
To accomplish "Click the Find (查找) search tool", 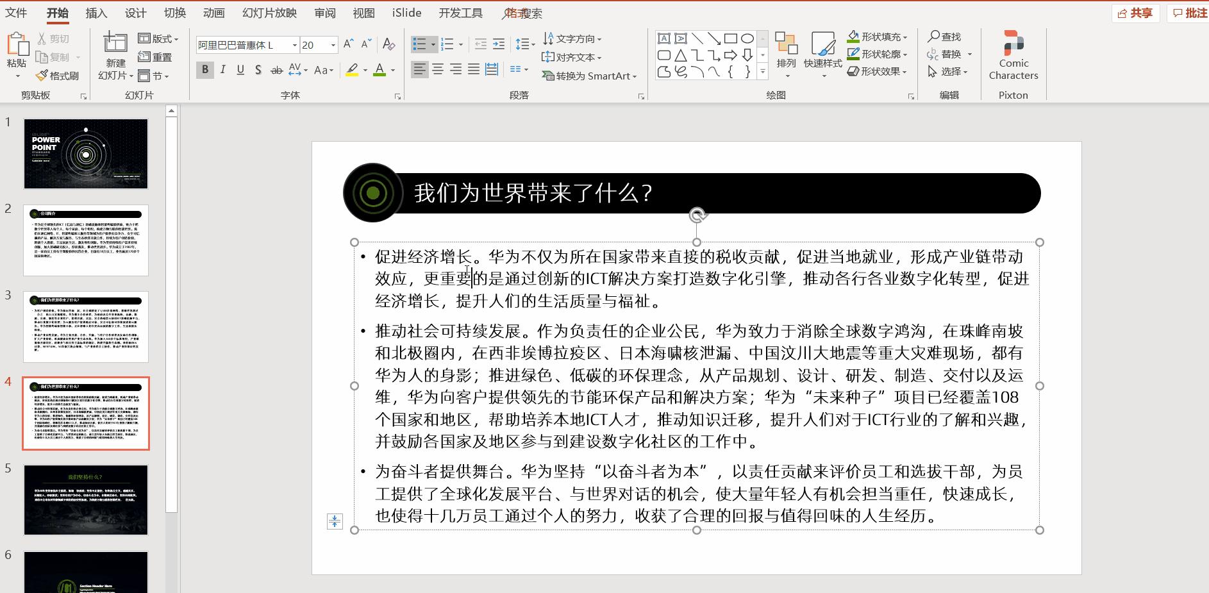I will (945, 37).
